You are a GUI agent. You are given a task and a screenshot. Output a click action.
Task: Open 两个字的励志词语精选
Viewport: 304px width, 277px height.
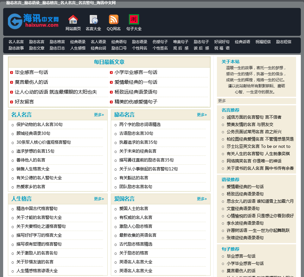click(140, 124)
